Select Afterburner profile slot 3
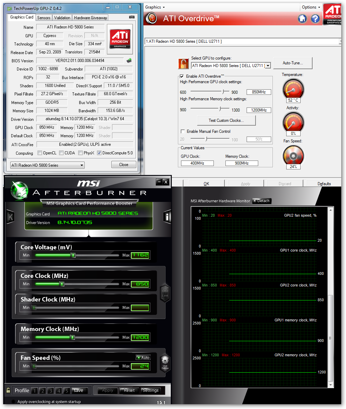The height and width of the screenshot is (409, 346). (51, 391)
